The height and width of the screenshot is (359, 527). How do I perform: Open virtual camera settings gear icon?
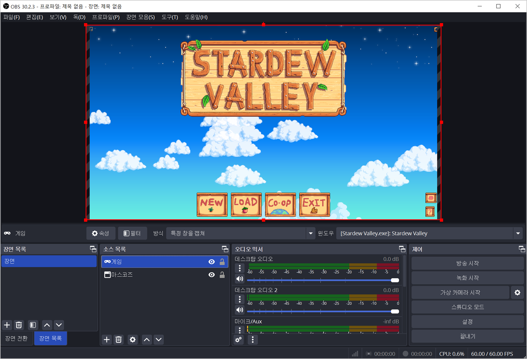pyautogui.click(x=517, y=292)
